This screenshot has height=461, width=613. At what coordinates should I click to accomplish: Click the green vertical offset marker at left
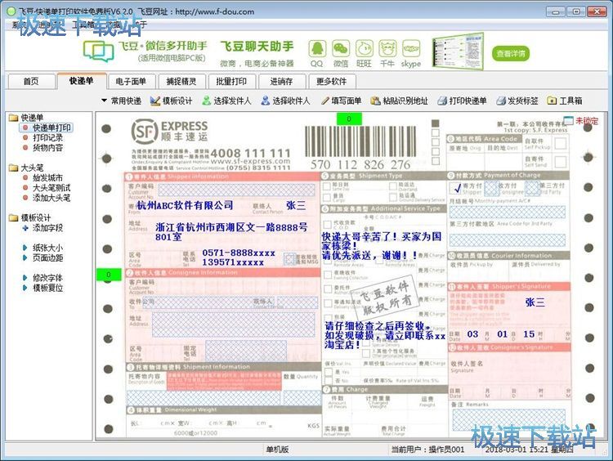click(109, 275)
